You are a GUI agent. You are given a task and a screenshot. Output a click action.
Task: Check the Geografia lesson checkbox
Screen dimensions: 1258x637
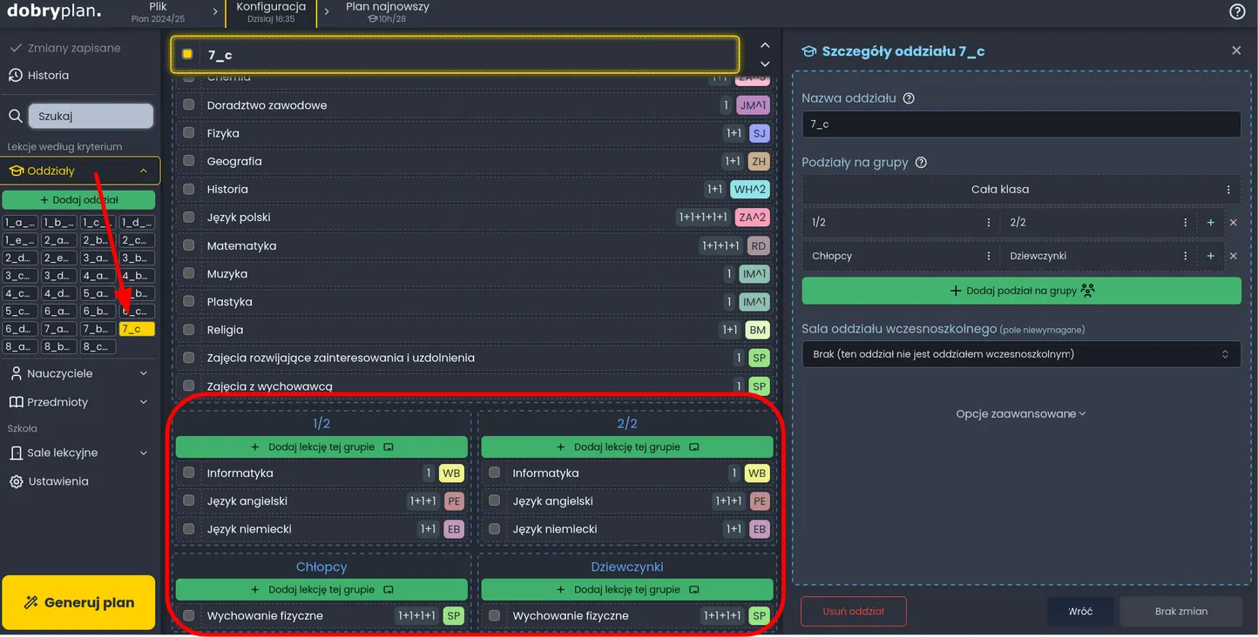[x=188, y=162]
